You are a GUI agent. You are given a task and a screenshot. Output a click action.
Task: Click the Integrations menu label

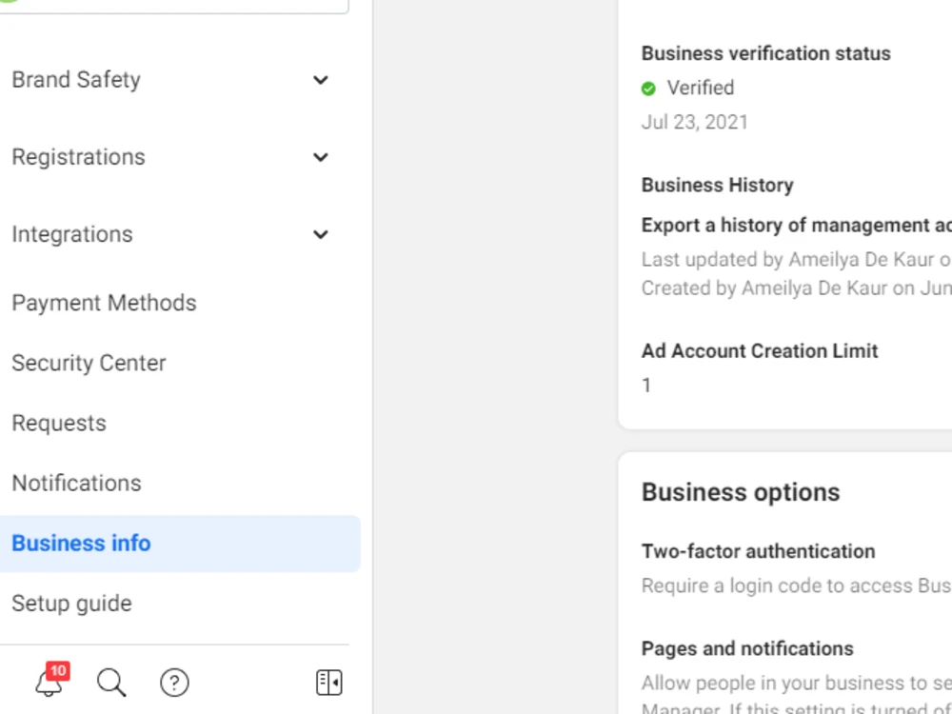pyautogui.click(x=72, y=234)
